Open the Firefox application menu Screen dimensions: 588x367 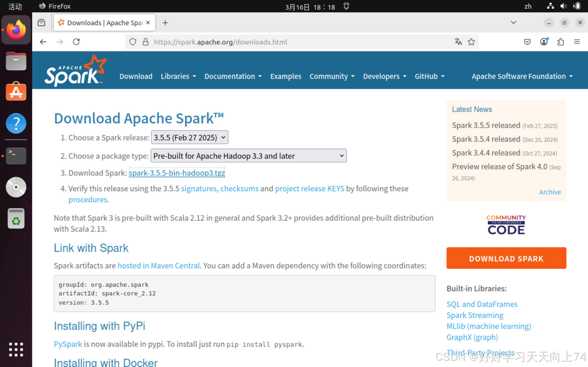[577, 41]
